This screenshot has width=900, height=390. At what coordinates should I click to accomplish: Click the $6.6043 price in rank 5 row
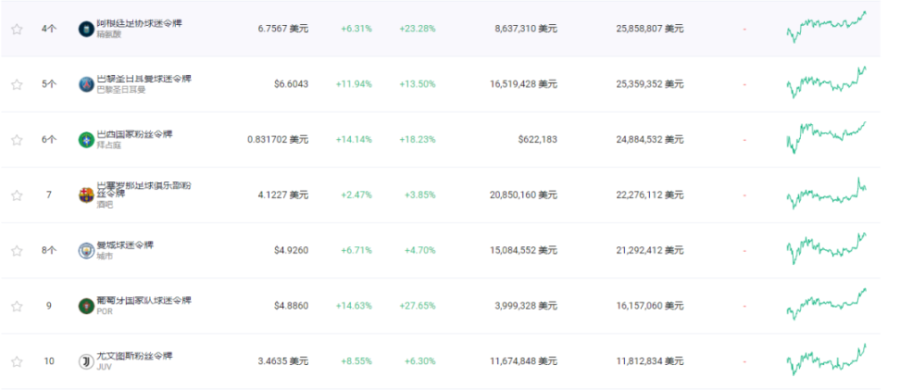291,84
